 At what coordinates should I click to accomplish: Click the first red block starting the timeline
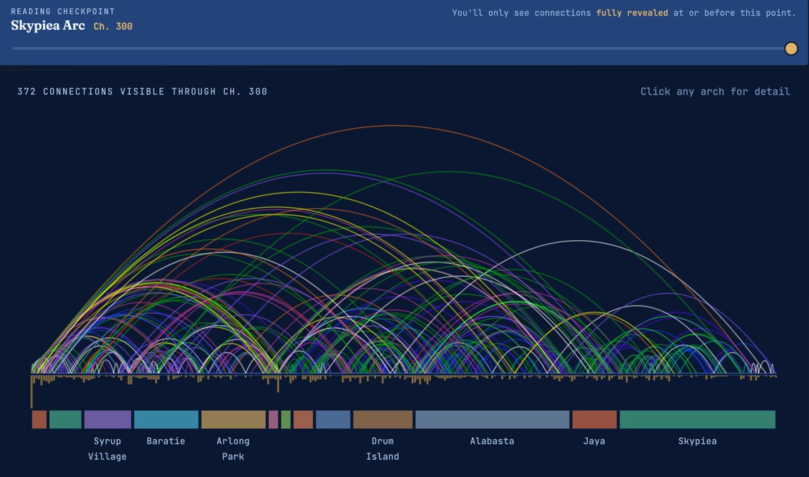(39, 420)
